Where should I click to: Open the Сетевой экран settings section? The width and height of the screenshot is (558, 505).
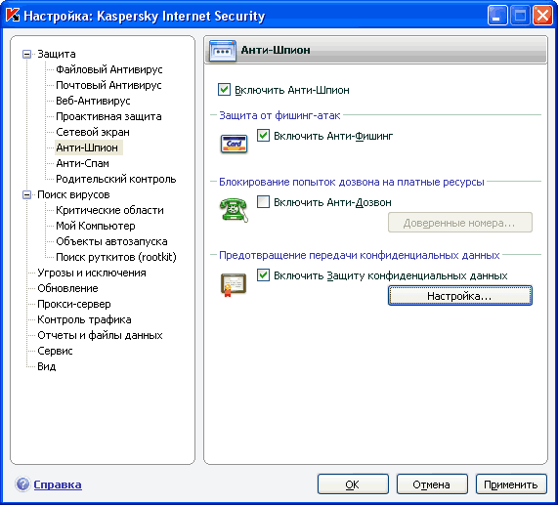pos(93,132)
